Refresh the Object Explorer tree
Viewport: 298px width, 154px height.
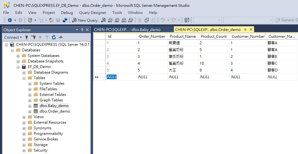pos(54,37)
